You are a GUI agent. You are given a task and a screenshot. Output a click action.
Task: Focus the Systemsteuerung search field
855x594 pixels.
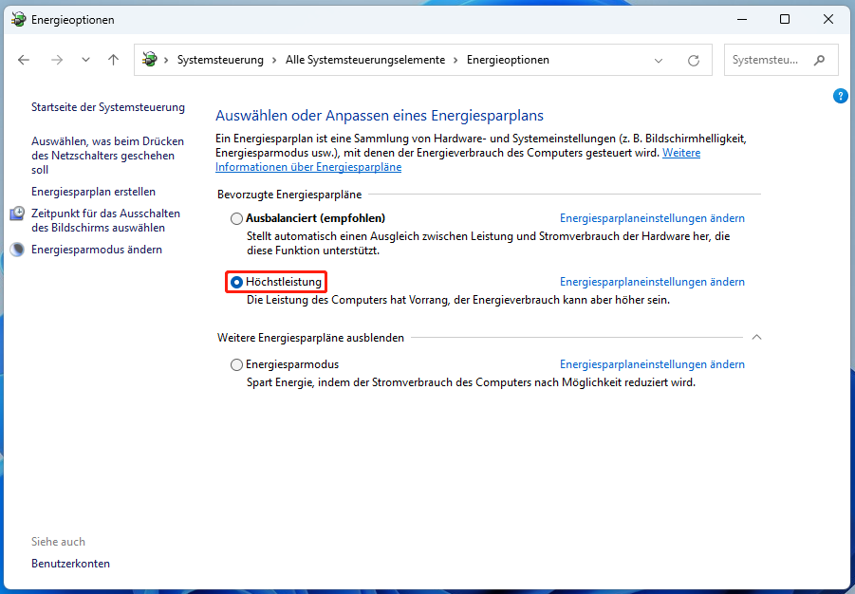click(781, 60)
